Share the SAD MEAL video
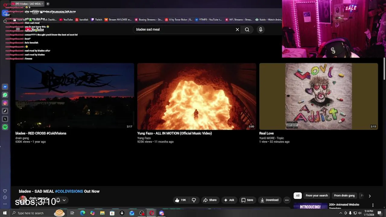This screenshot has height=217, width=386. click(x=210, y=200)
